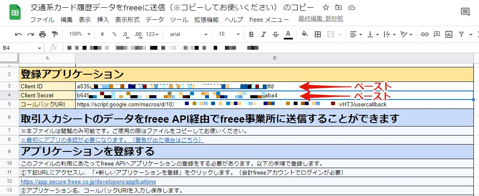Open the ファイル menu
479x196 pixels.
(x=42, y=20)
